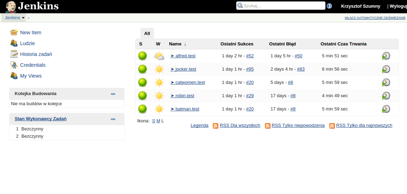Image resolution: width=407 pixels, height=194 pixels.
Task: Open robin.test last success build #29
Action: click(250, 96)
